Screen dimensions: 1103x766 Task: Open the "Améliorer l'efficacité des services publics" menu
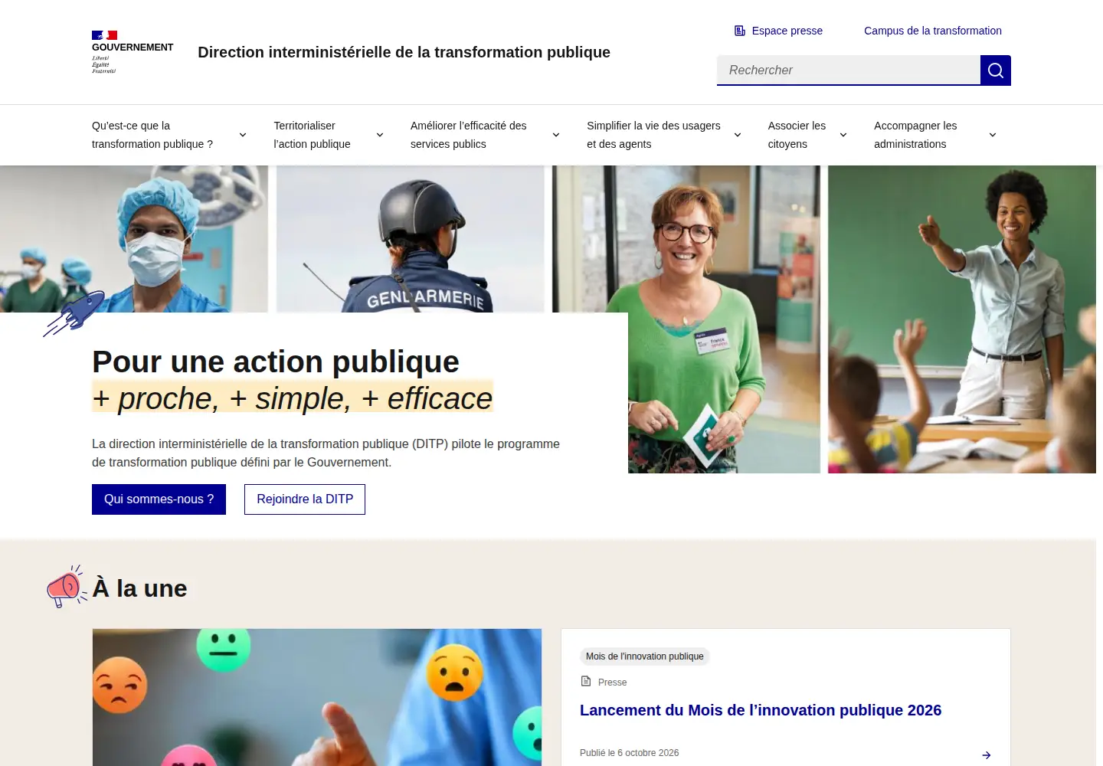pyautogui.click(x=485, y=135)
